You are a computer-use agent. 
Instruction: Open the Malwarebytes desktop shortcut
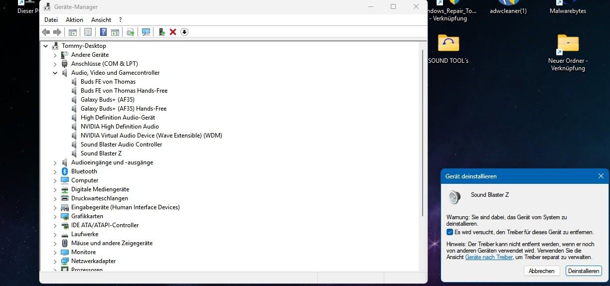pos(568,7)
